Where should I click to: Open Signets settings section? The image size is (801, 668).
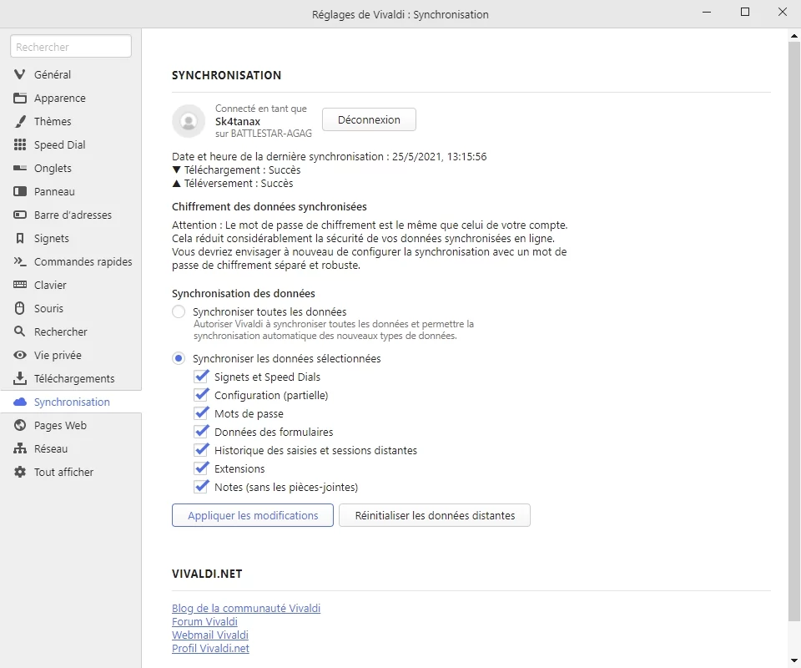[70, 239]
